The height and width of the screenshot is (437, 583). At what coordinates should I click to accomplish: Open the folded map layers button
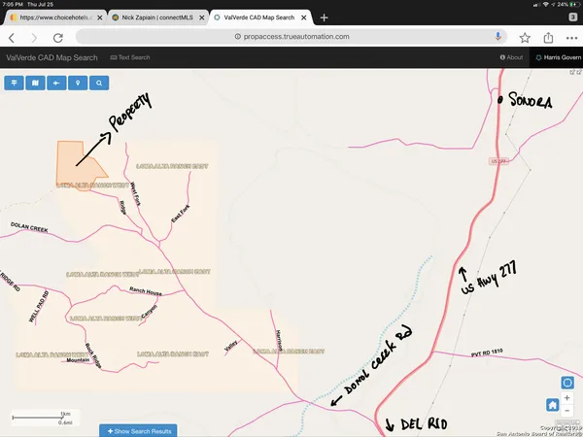point(35,84)
